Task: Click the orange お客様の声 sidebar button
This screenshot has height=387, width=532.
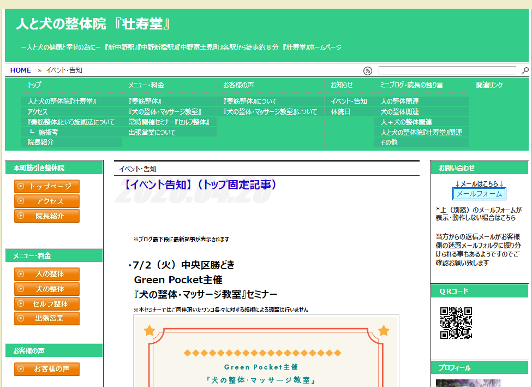Action: (47, 369)
